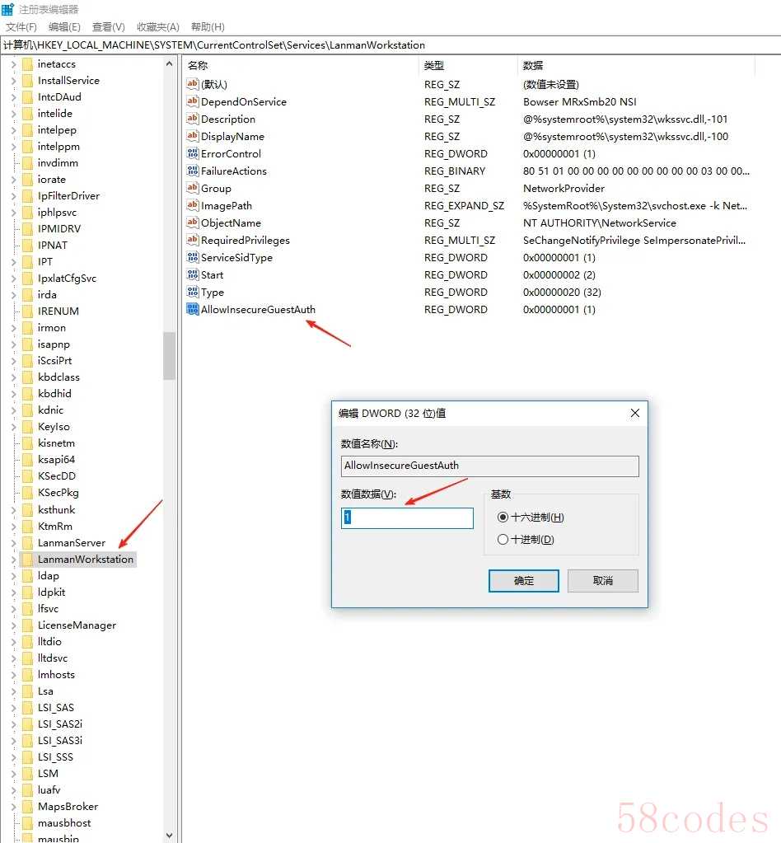This screenshot has height=843, width=781.
Task: Expand the inetaccs tree node arrow
Action: [13, 64]
